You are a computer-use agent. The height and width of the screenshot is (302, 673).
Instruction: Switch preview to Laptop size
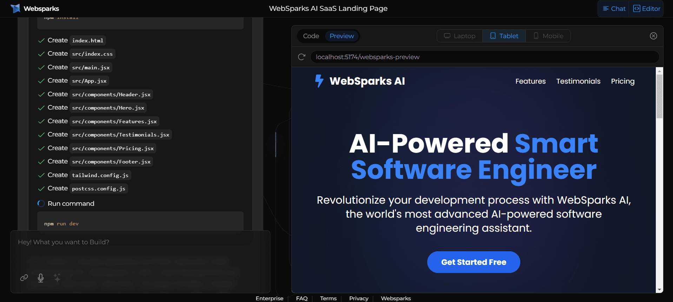(x=460, y=36)
